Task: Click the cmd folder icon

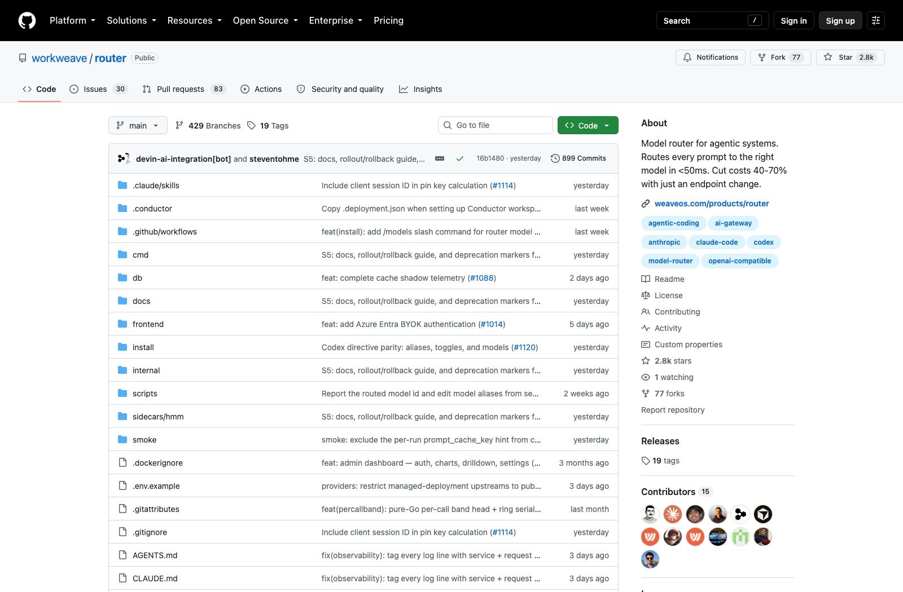Action: (x=122, y=255)
